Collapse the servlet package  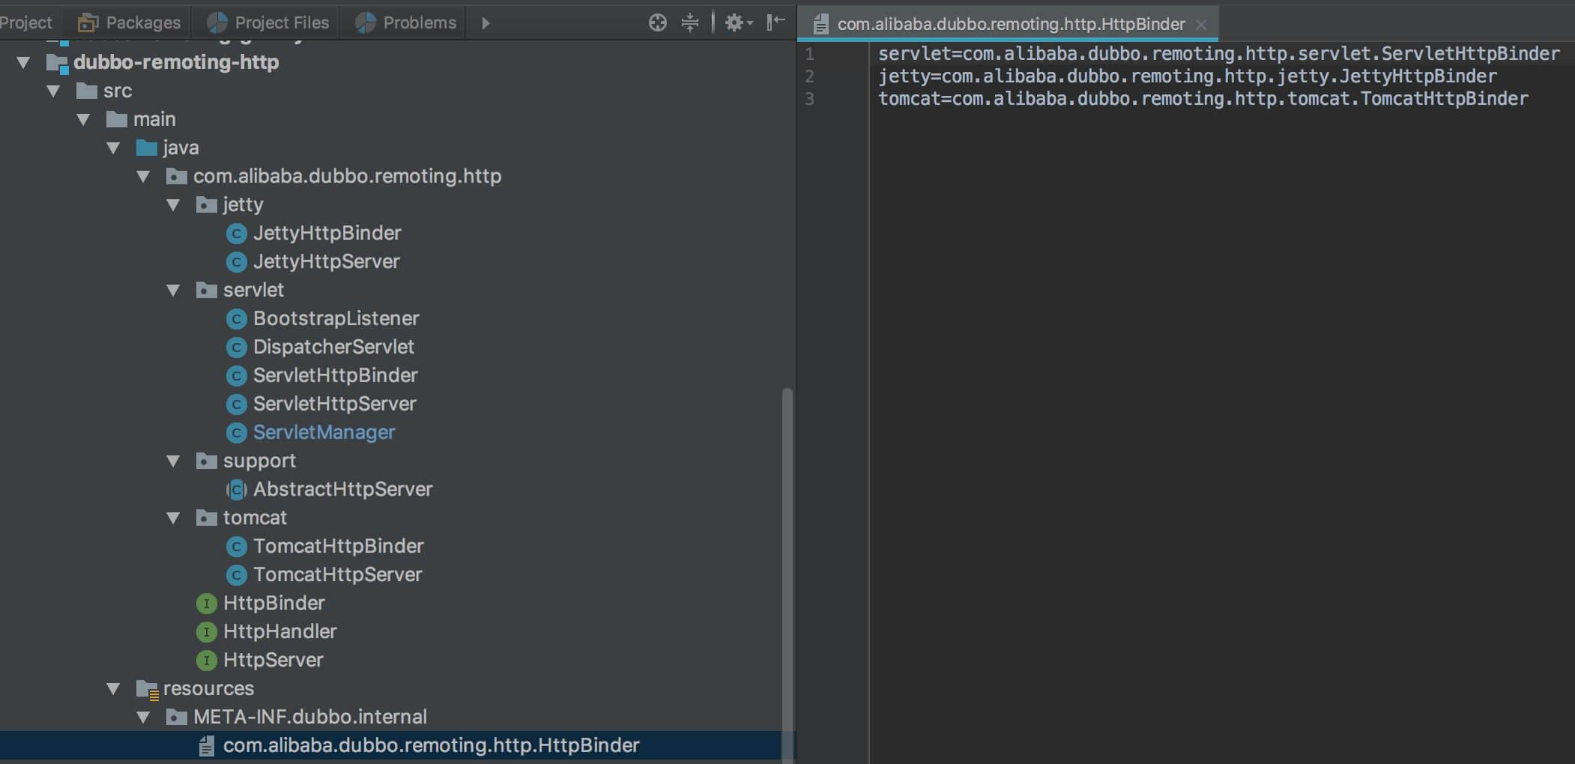(x=173, y=291)
